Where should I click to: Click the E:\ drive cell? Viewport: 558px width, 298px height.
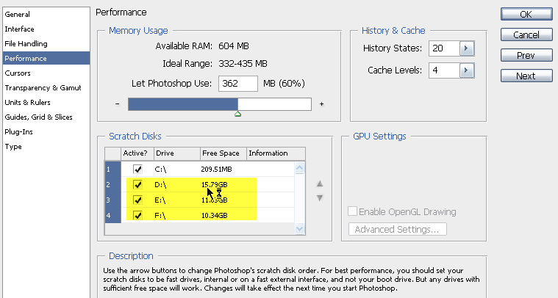[160, 200]
